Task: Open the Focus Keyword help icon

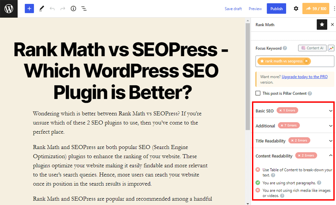Action: point(285,48)
